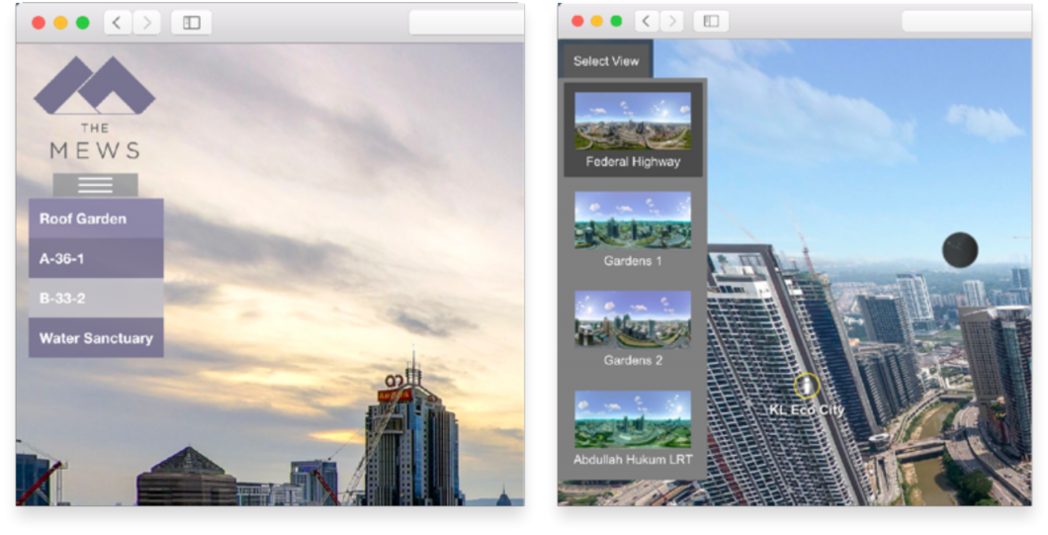Open the Water Sanctuary view

click(96, 338)
